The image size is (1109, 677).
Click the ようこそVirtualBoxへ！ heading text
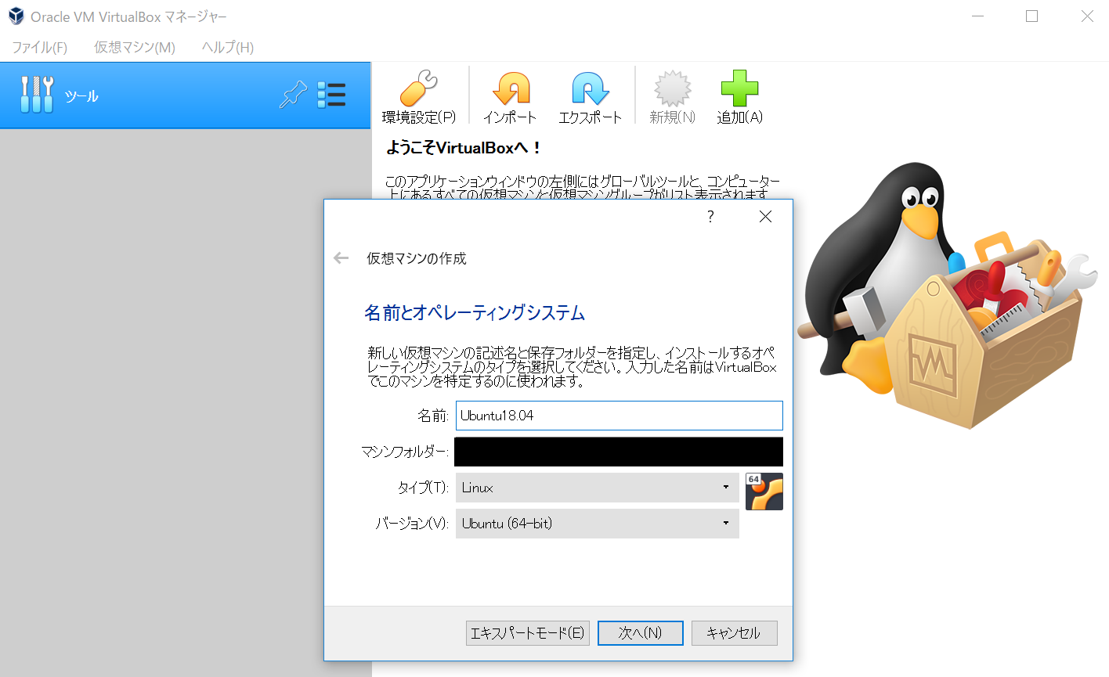point(463,148)
